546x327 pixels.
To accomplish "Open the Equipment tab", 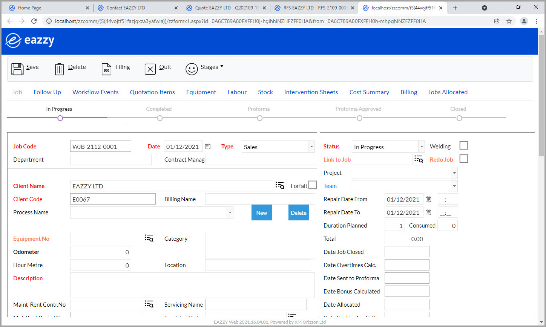I will pyautogui.click(x=201, y=92).
